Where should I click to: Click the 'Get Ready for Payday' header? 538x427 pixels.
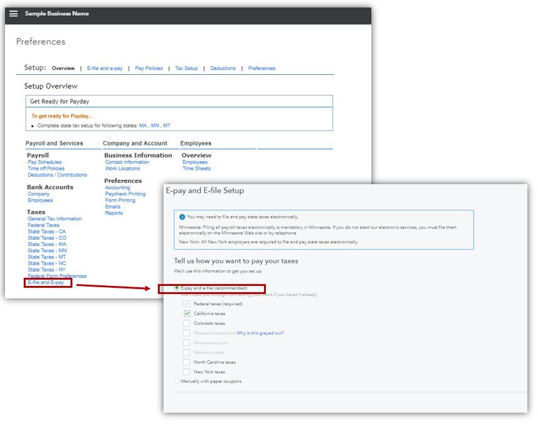pos(59,101)
